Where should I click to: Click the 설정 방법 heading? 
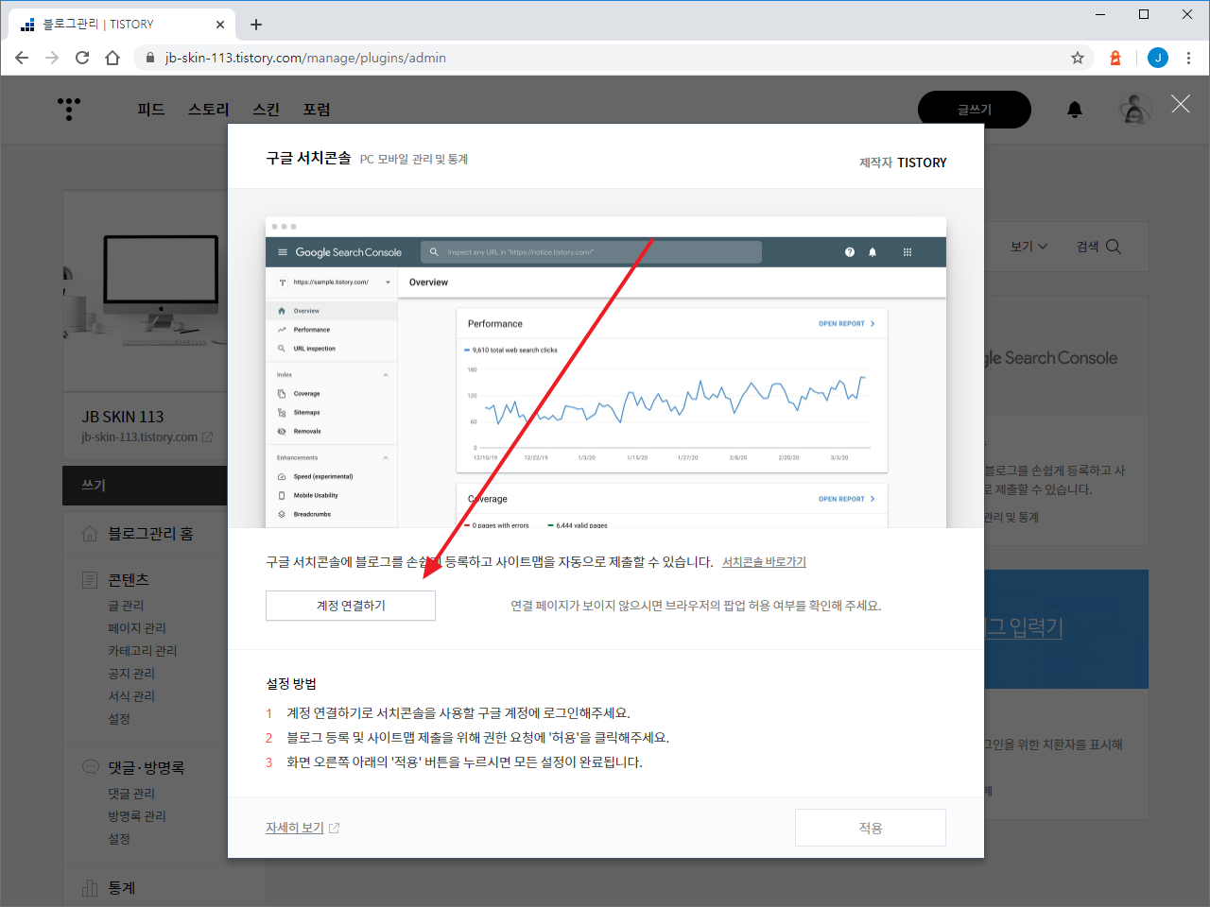point(291,684)
